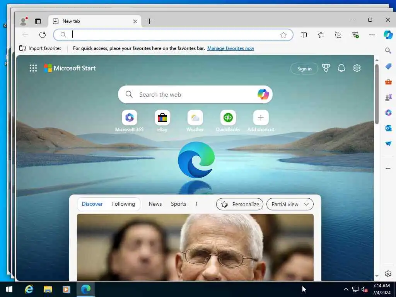396x297 pixels.
Task: Open network status tray icon
Action: pos(355,289)
